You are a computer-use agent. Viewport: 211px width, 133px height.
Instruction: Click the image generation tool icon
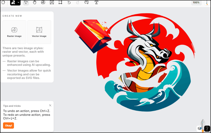[x=43, y=2]
